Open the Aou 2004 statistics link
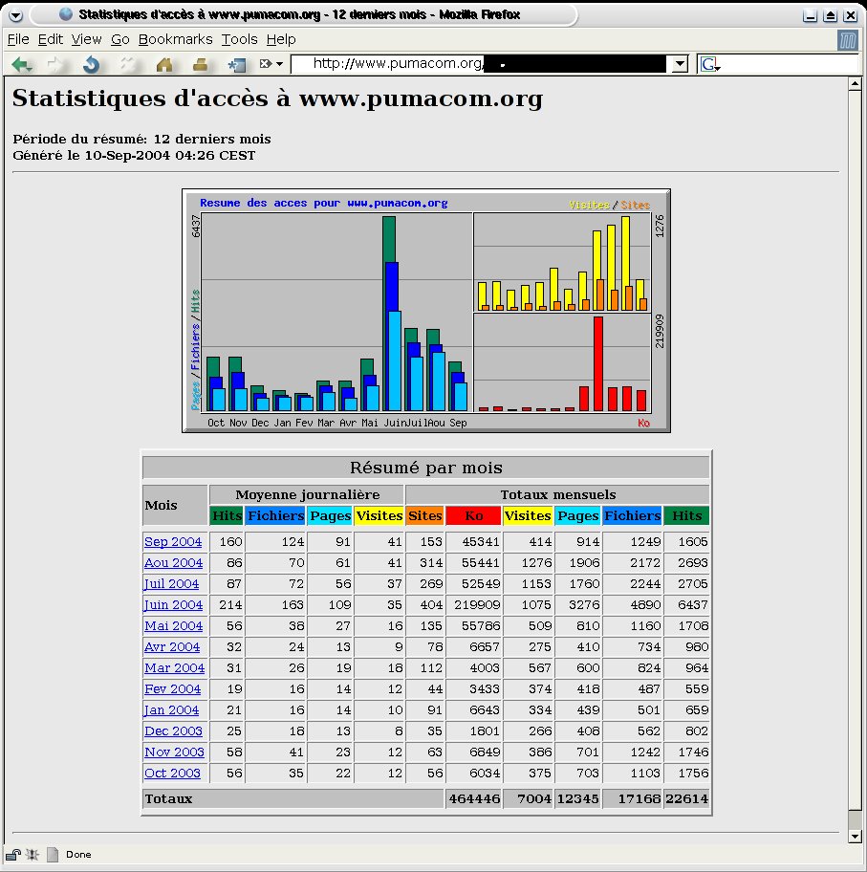The height and width of the screenshot is (872, 867). coord(174,563)
